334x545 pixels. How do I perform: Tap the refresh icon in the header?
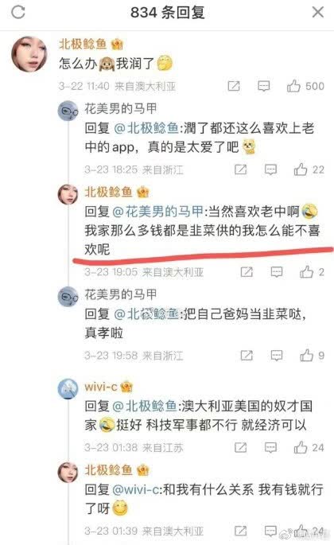coord(18,13)
